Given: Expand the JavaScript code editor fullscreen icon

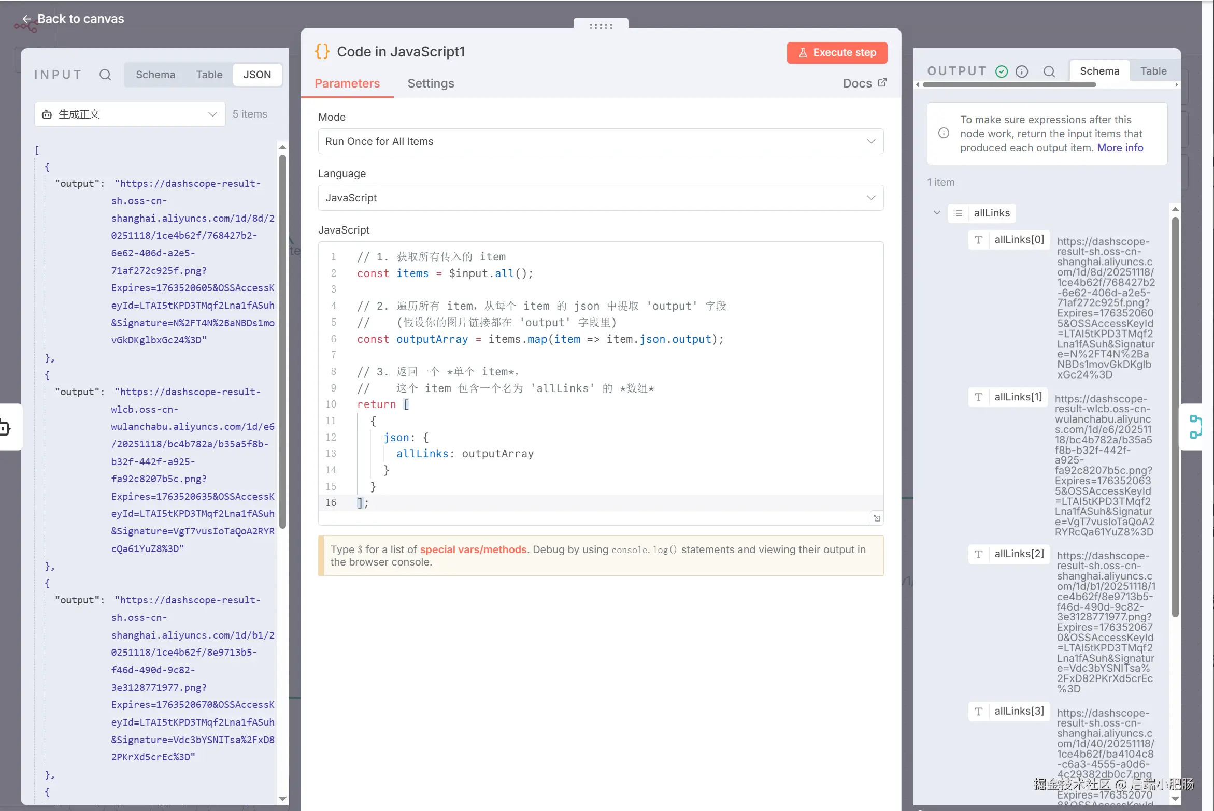Looking at the screenshot, I should click(x=877, y=518).
